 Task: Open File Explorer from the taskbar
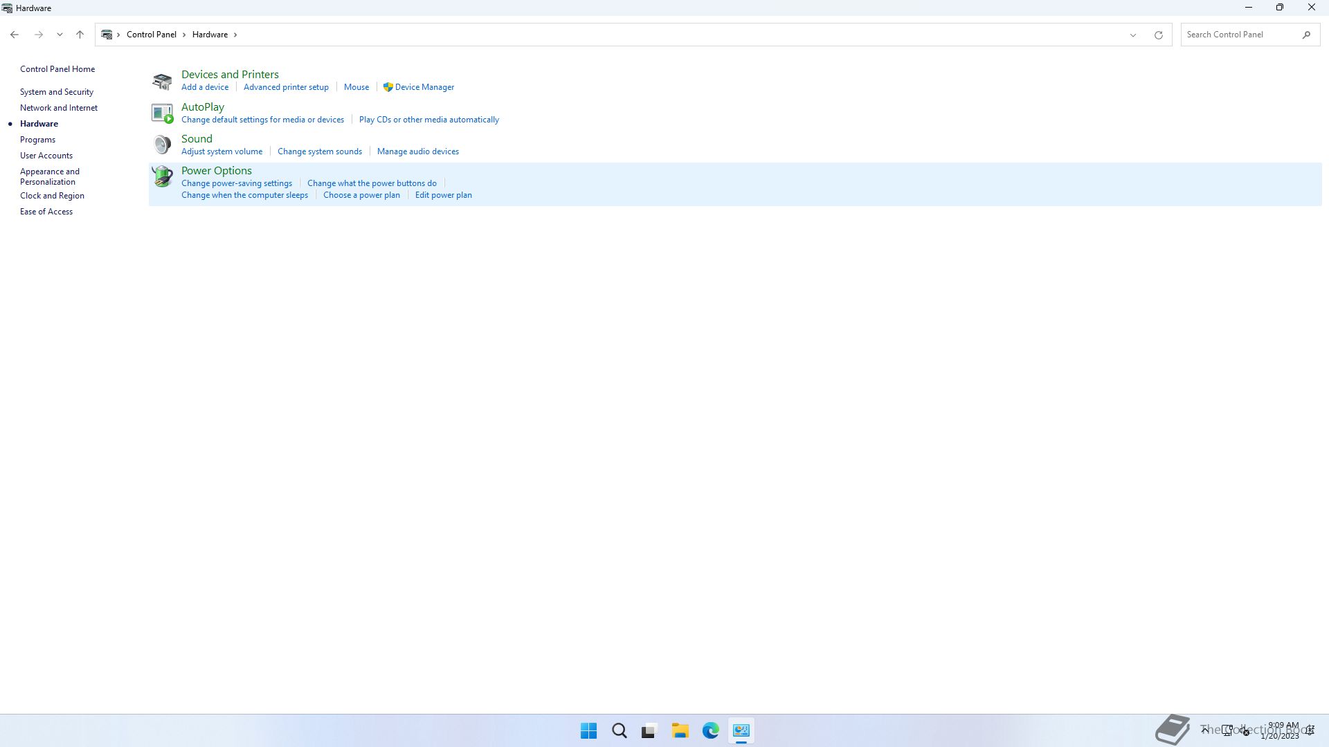point(680,730)
